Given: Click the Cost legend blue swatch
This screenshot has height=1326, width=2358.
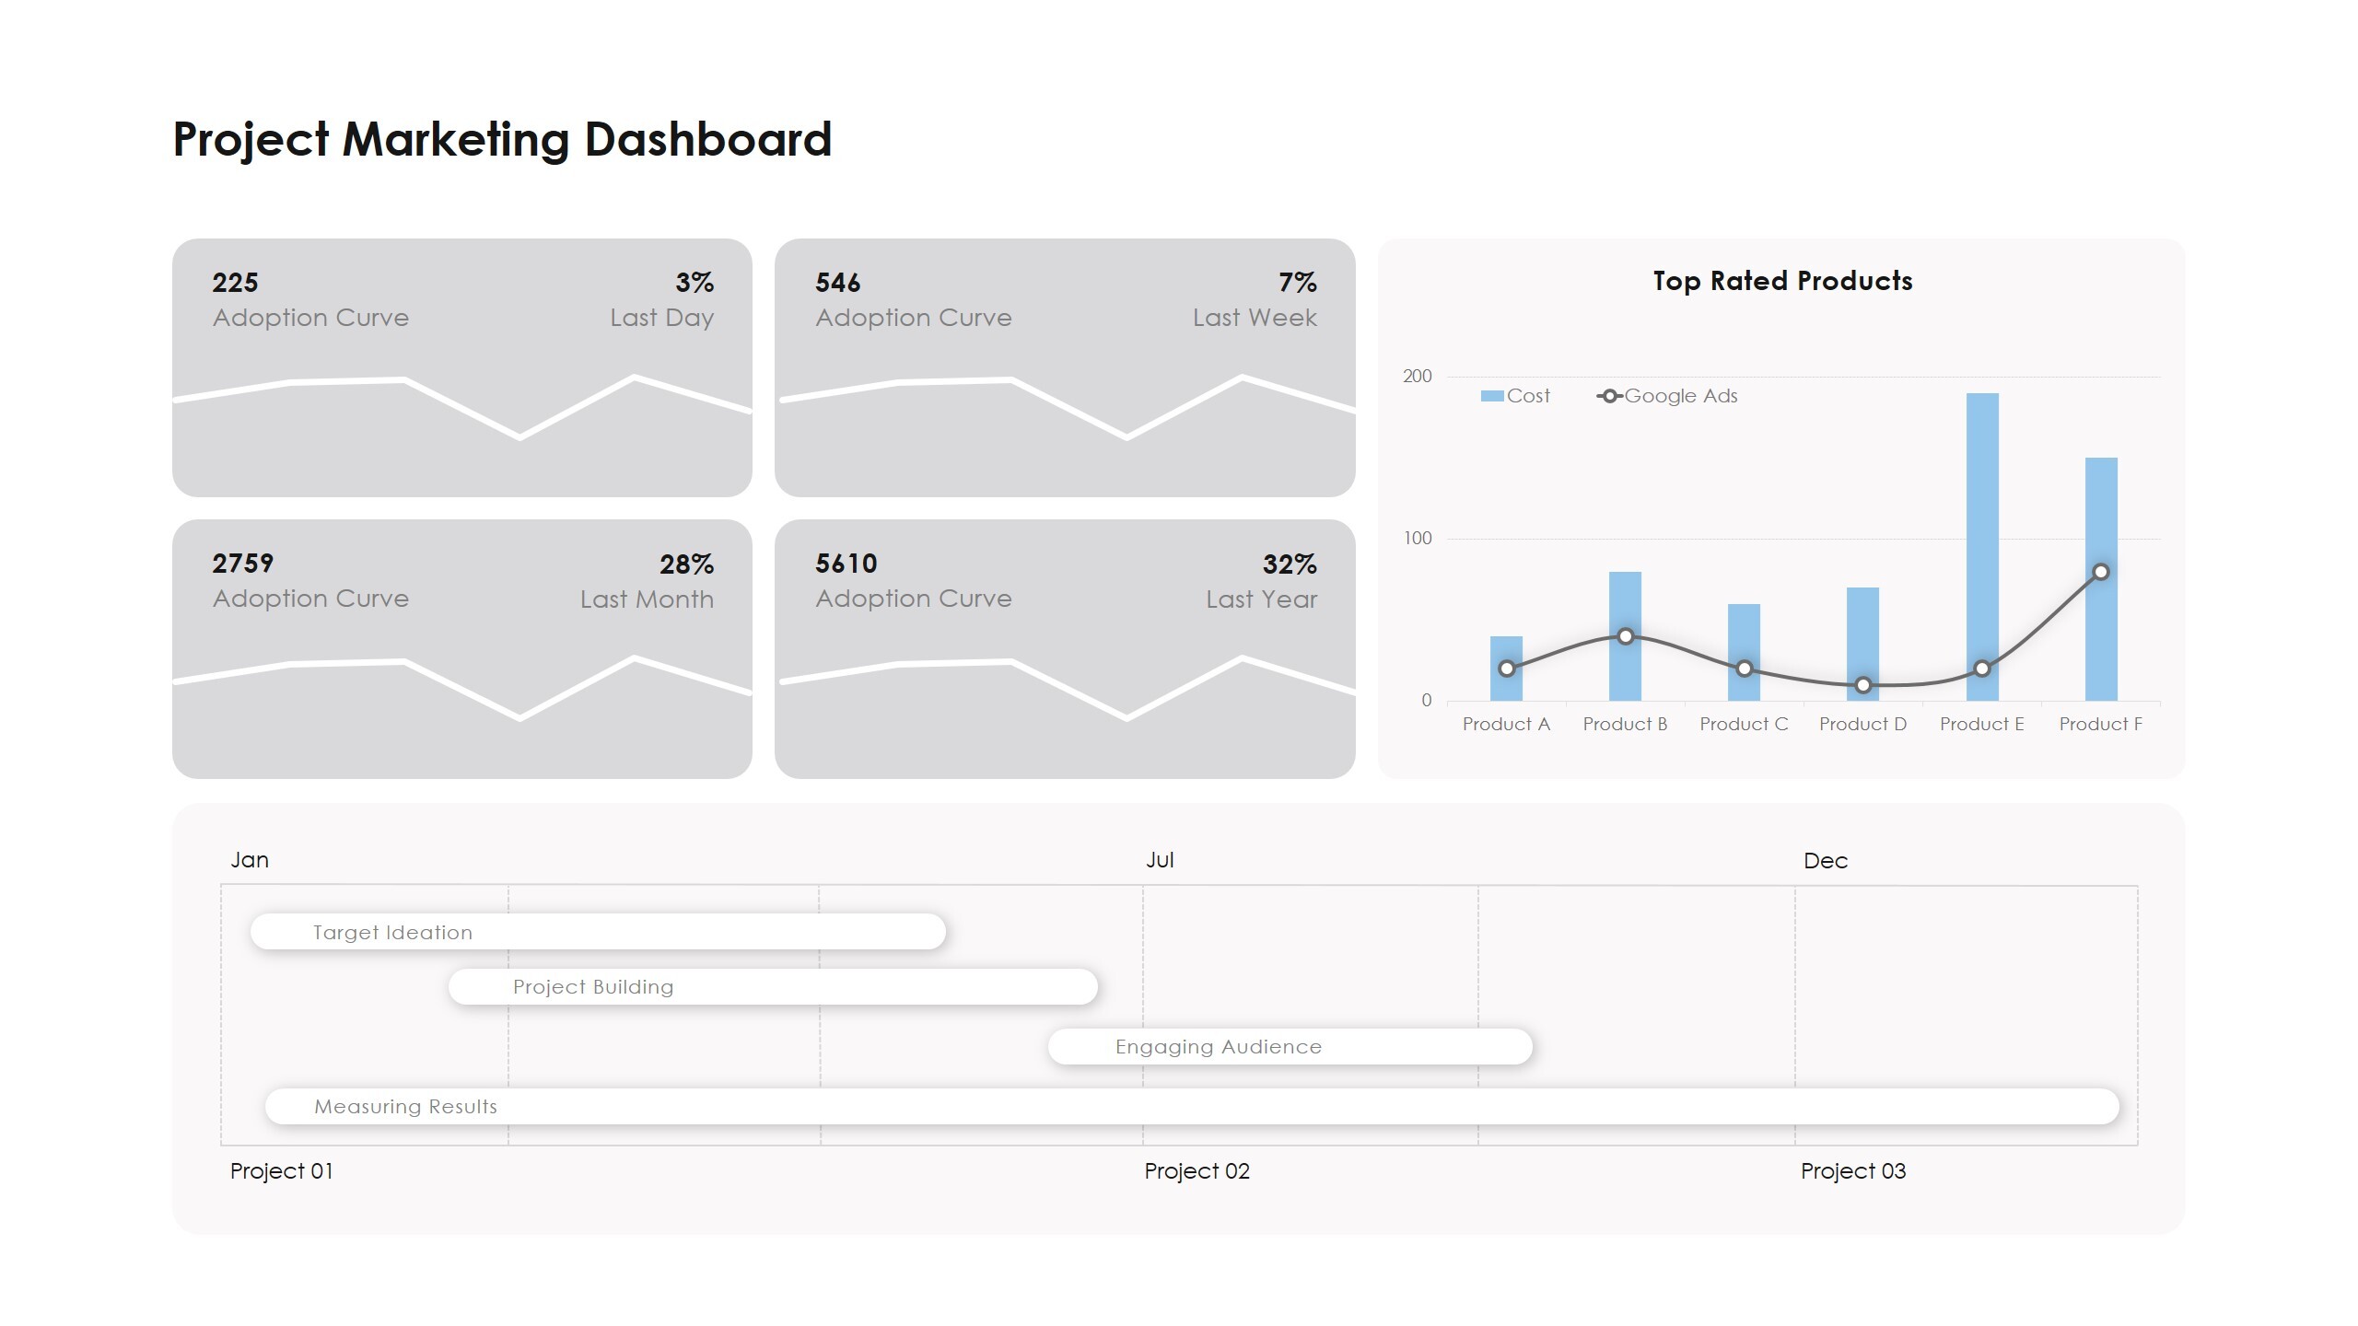Looking at the screenshot, I should 1491,396.
